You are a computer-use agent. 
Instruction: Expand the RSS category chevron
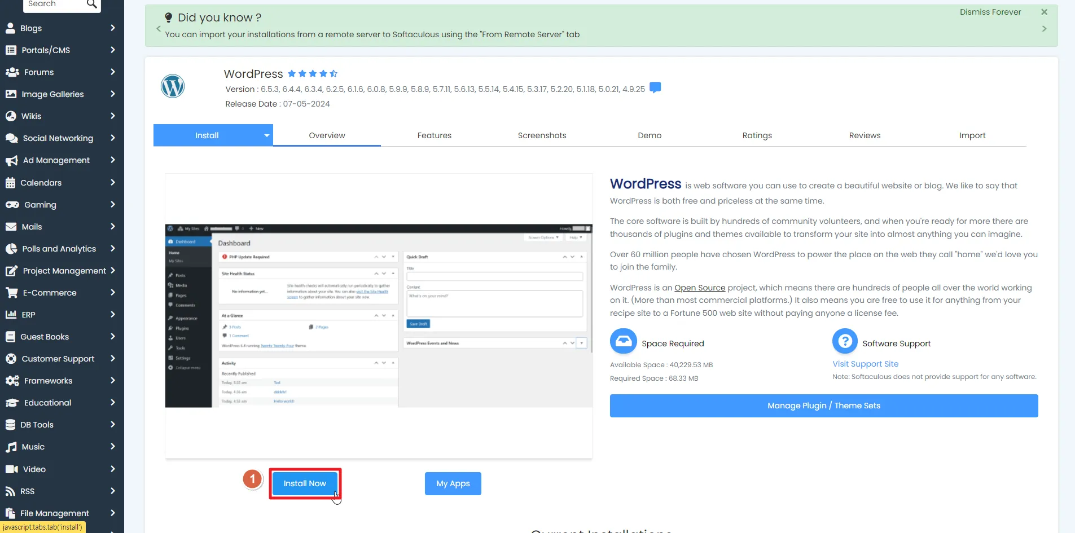pos(113,491)
